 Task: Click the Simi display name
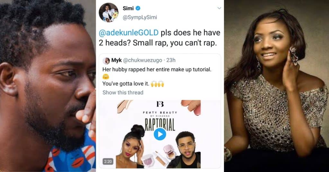coord(128,8)
